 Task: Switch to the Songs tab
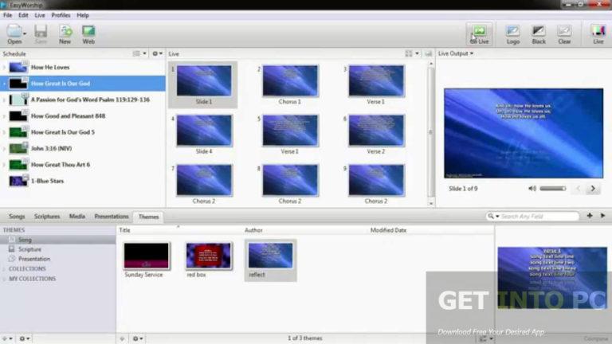coord(17,216)
